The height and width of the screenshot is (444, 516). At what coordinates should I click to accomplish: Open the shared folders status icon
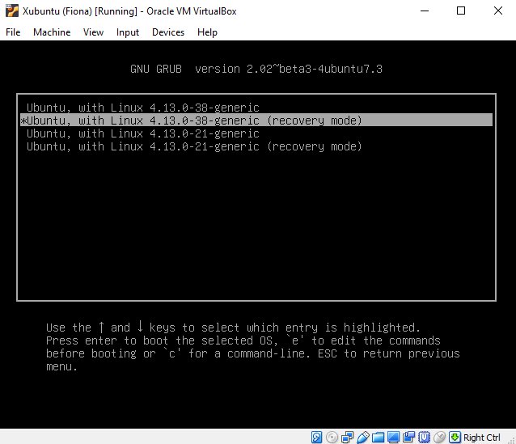pos(379,438)
